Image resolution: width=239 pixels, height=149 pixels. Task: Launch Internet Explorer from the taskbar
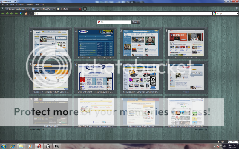(13, 146)
